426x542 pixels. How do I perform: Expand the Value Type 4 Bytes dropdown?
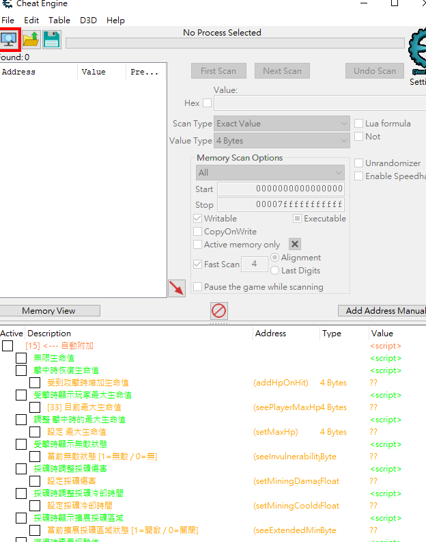[x=282, y=141]
